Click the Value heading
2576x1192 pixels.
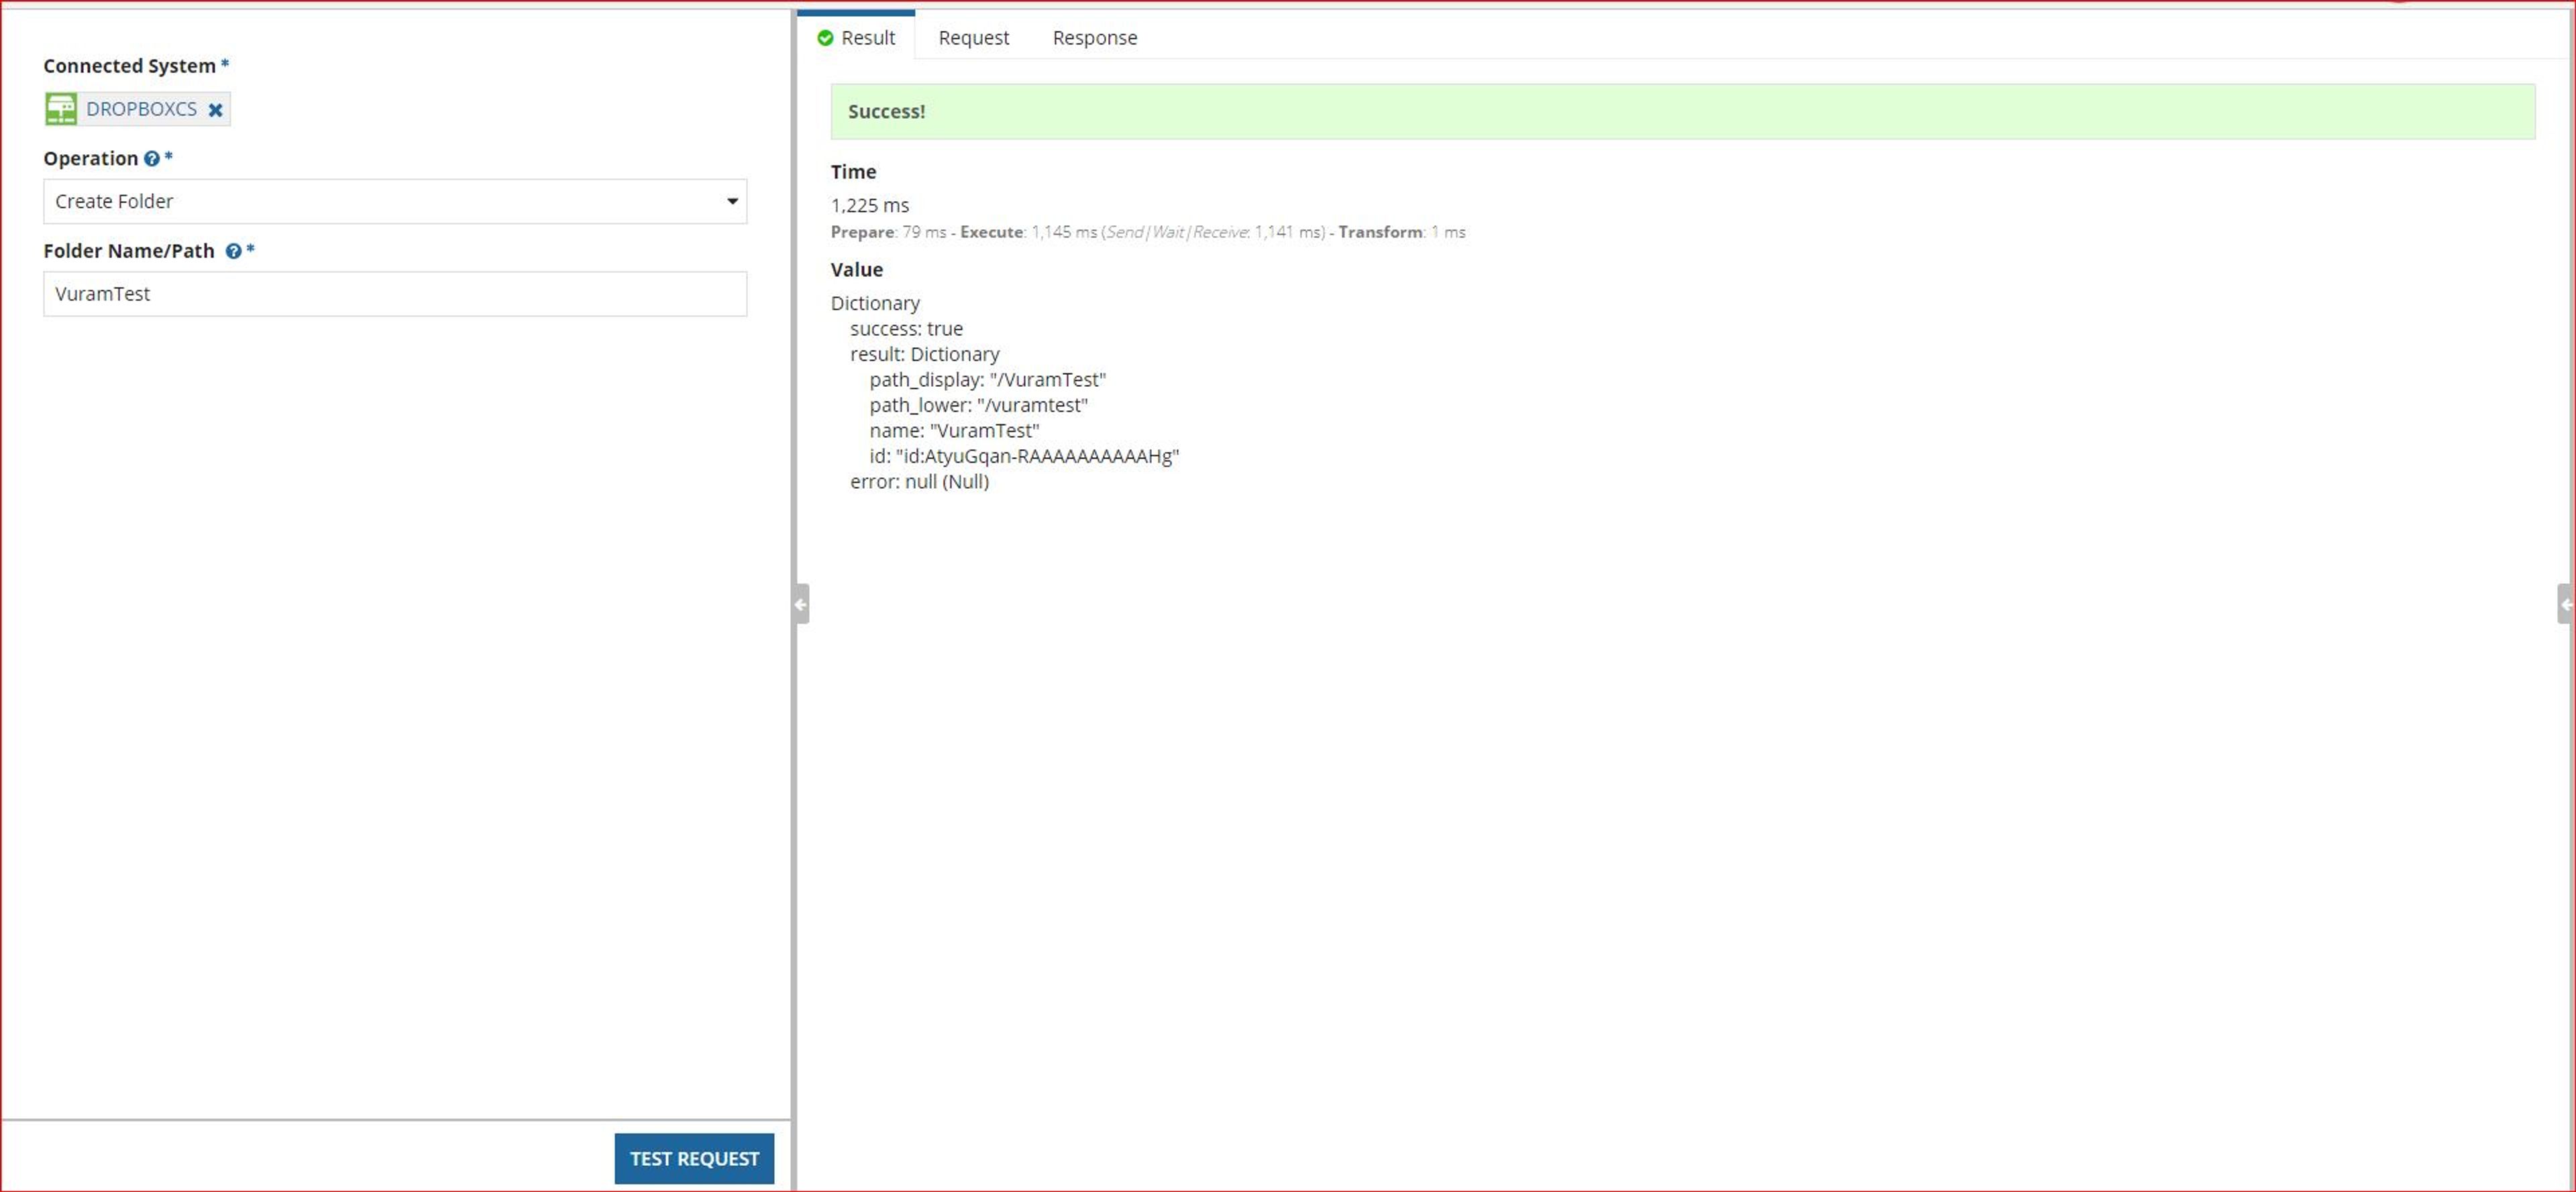point(857,270)
